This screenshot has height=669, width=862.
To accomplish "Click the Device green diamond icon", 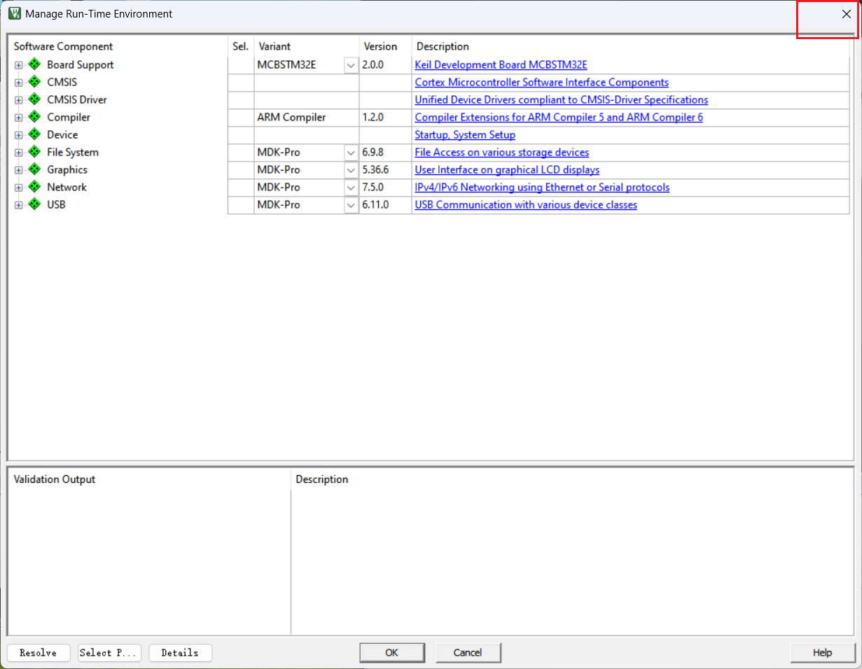I will click(x=35, y=134).
